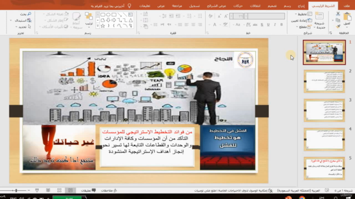This screenshot has height=199, width=355.
Task: Click the Line Spacing icon
Action: [164, 16]
